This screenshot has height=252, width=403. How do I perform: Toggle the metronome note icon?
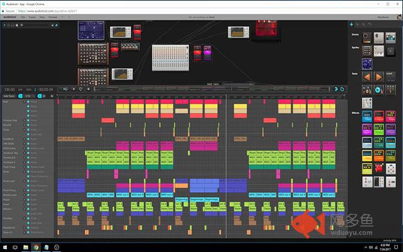35,89
